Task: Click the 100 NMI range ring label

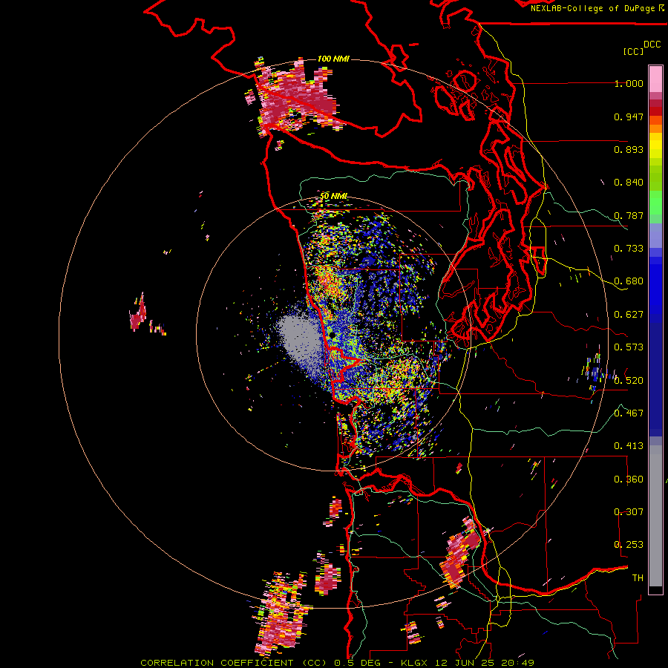Action: [333, 59]
